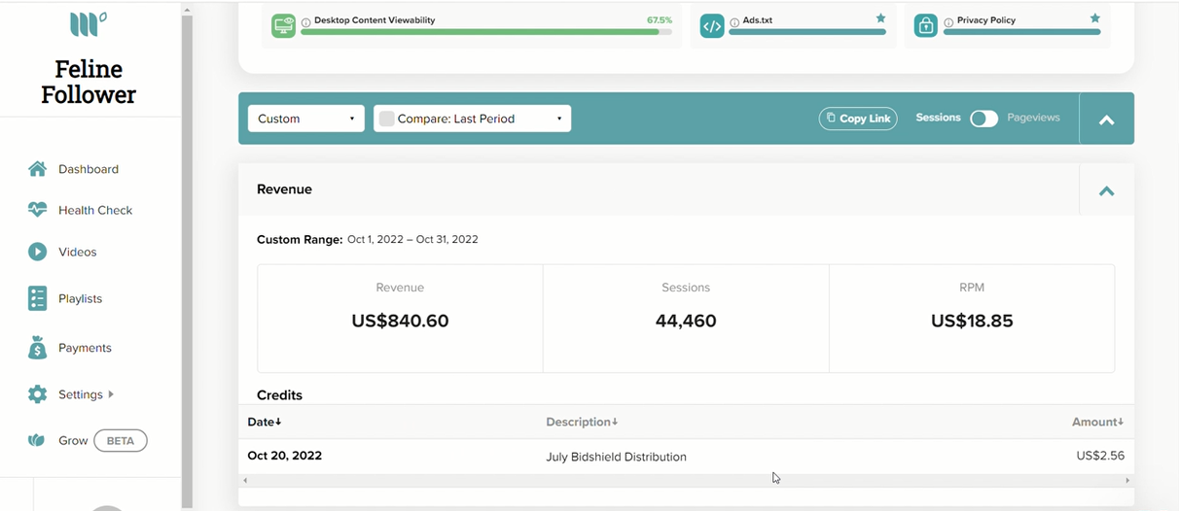Open the Custom date range dropdown
This screenshot has width=1179, height=511.
[x=306, y=119]
